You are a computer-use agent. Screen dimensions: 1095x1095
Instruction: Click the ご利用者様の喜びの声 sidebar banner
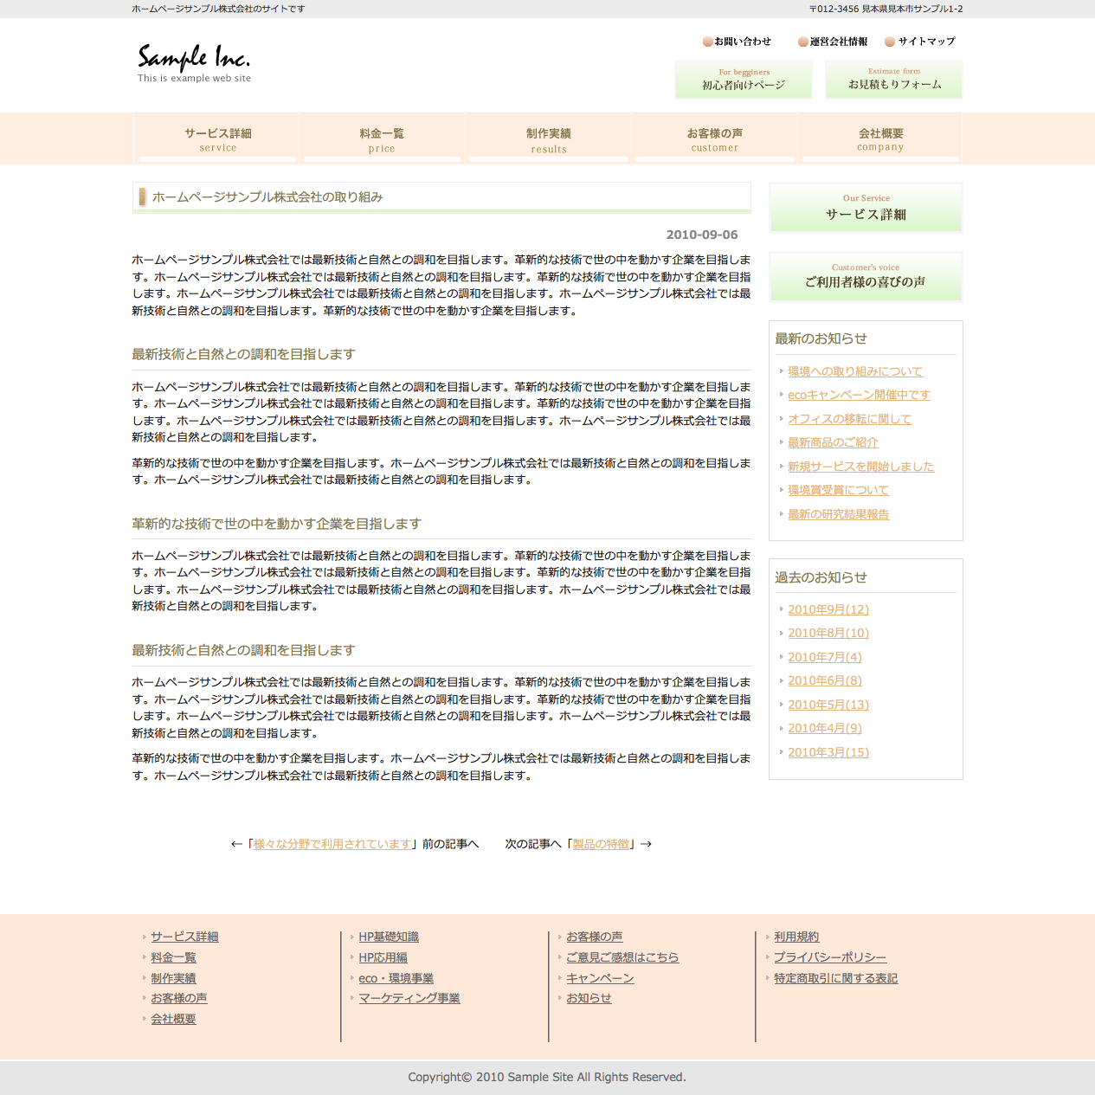pyautogui.click(x=866, y=277)
